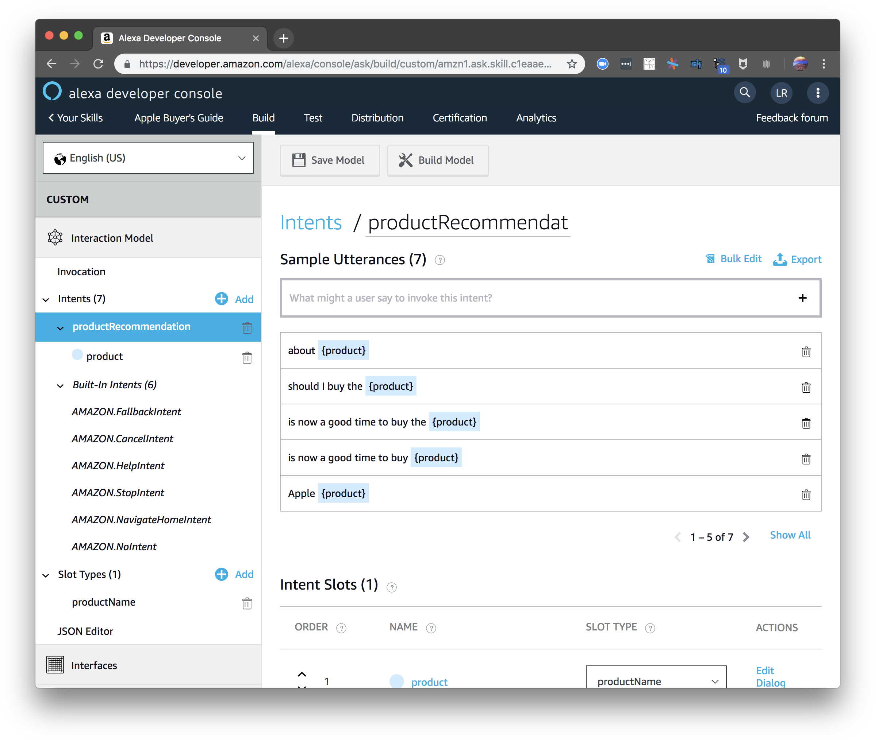The height and width of the screenshot is (742, 875).
Task: Delete the productName slot type
Action: [x=247, y=603]
